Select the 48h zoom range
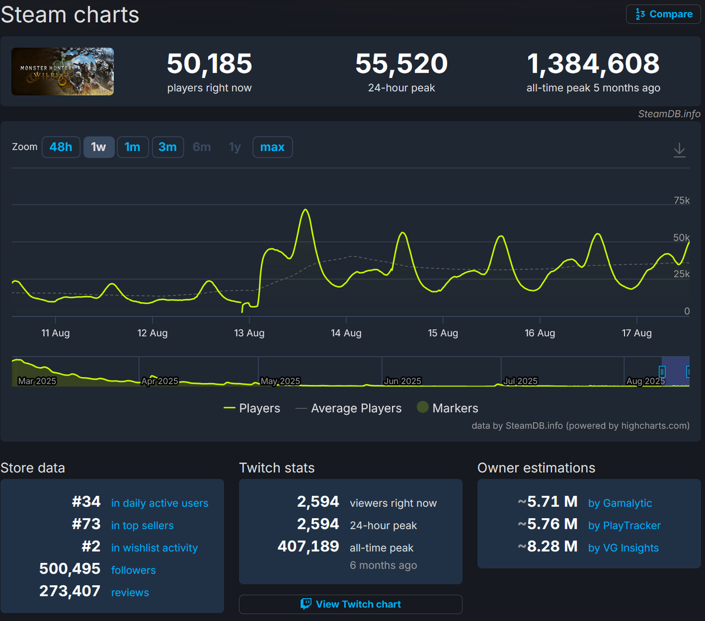The width and height of the screenshot is (705, 621). pos(61,147)
